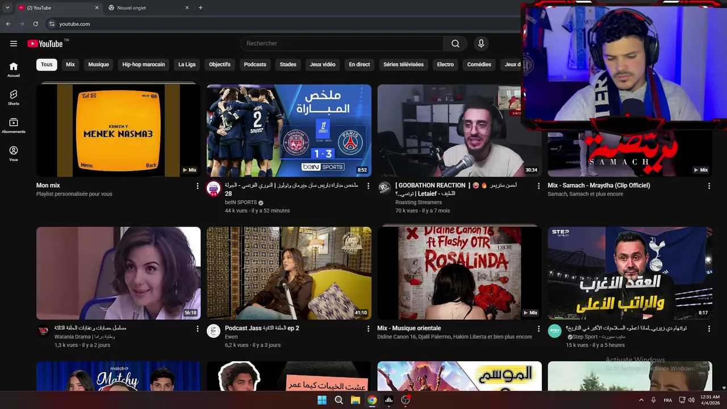The image size is (727, 409).
Task: Reload the page with the refresh icon
Action: pyautogui.click(x=35, y=24)
